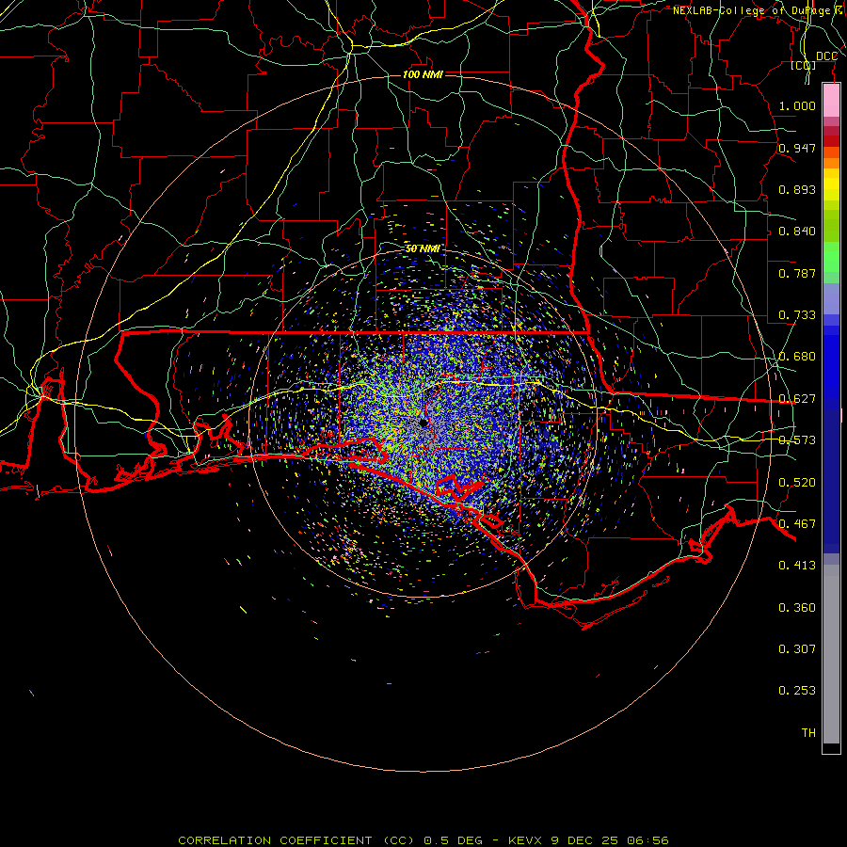
Task: Pick the pink swatch atop the color bar
Action: tap(831, 101)
